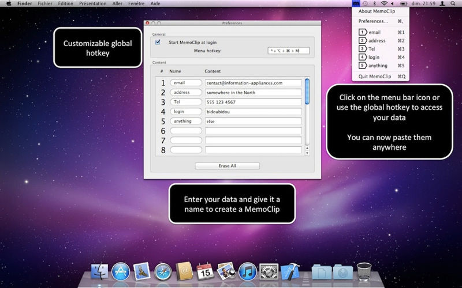Open App Store from the Dock

[121, 271]
